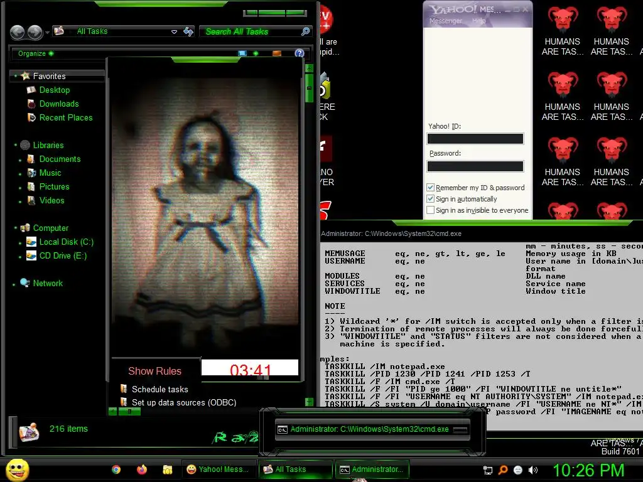Image resolution: width=643 pixels, height=482 pixels.
Task: Go forward in the All Tasks explorer window
Action: pyautogui.click(x=35, y=33)
